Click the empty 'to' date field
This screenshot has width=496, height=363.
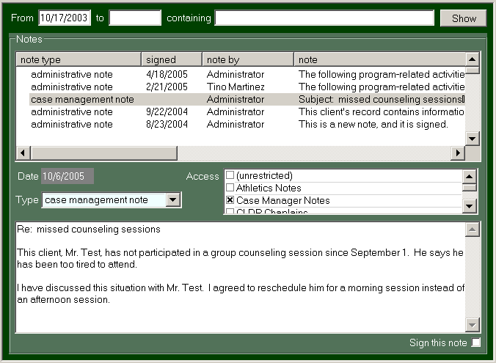coord(135,18)
